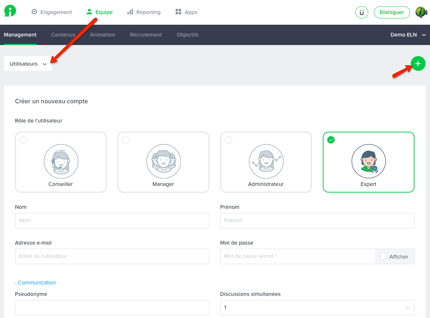430x318 pixels.
Task: Click the green plus add-user button
Action: click(418, 63)
